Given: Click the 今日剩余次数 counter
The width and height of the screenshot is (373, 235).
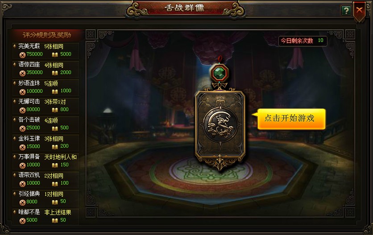Looking at the screenshot, I should 303,41.
